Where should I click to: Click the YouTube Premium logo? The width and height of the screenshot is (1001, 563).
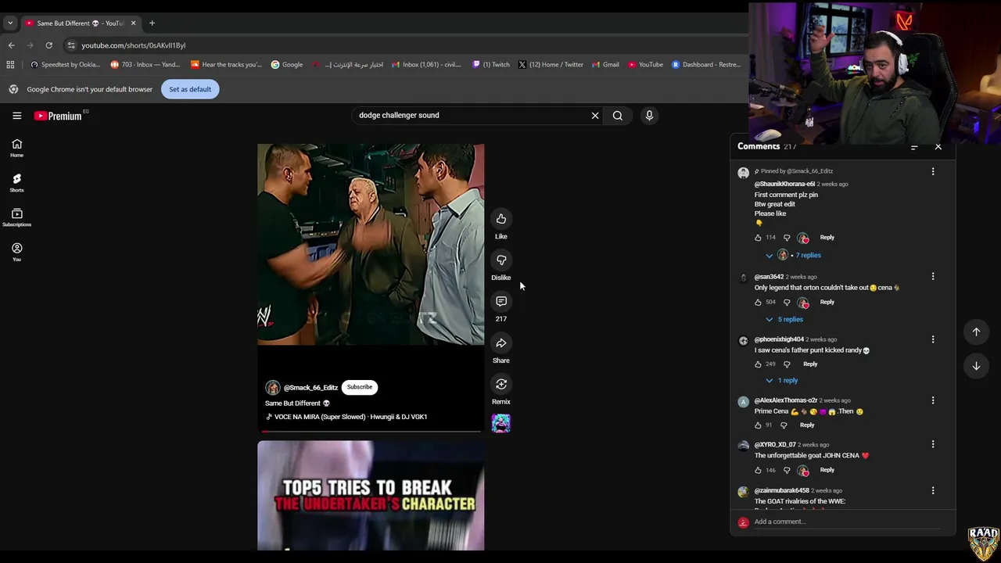58,116
